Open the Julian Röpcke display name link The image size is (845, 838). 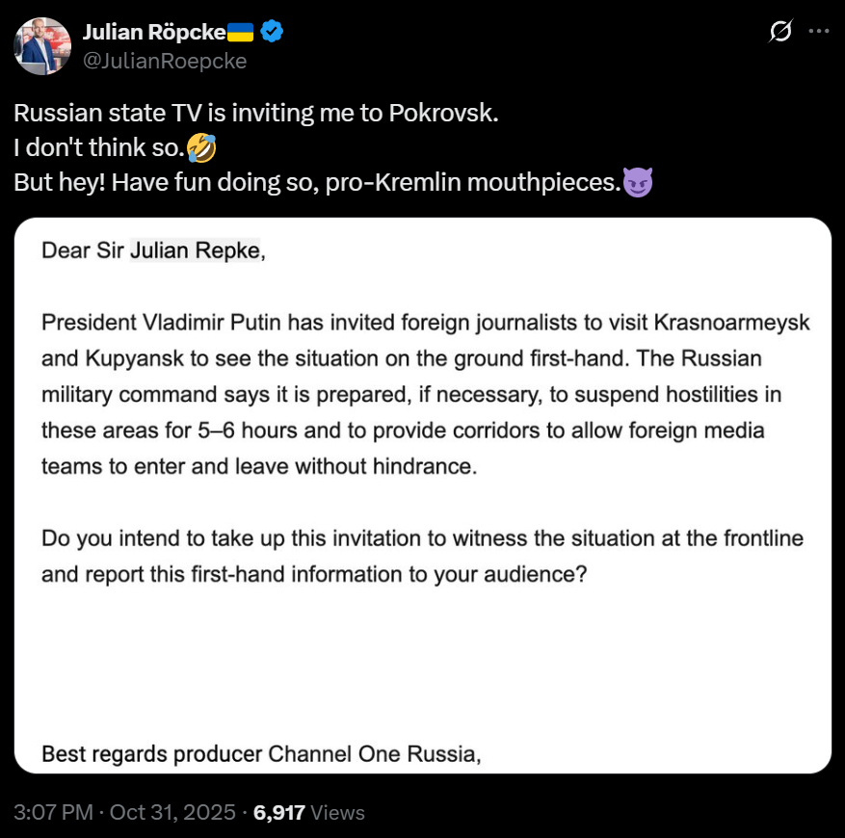click(x=154, y=32)
